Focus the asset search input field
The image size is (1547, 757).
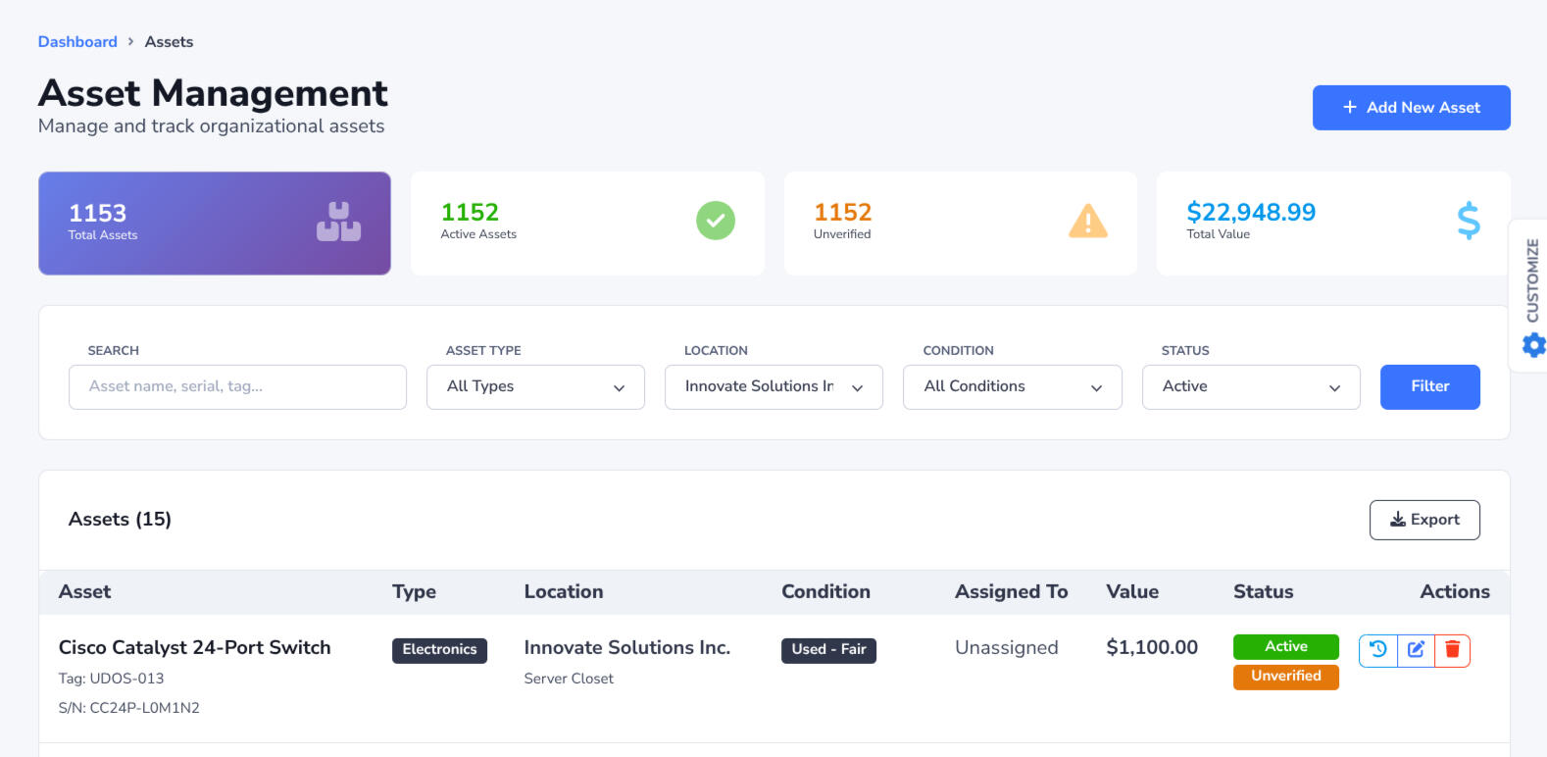pos(237,387)
